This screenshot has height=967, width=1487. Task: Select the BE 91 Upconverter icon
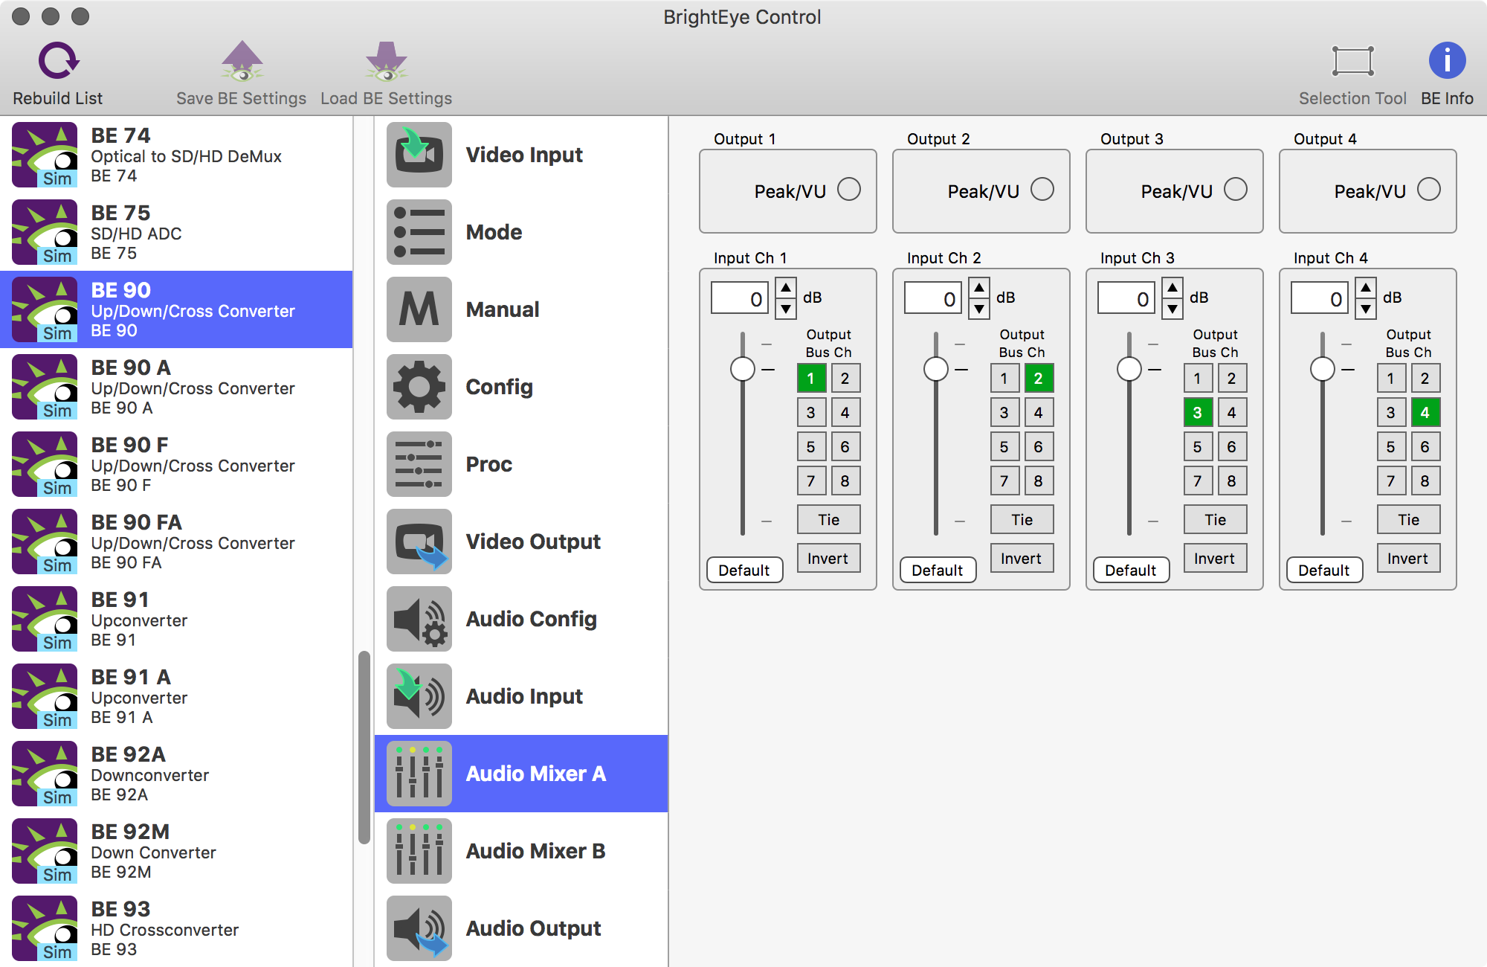45,619
